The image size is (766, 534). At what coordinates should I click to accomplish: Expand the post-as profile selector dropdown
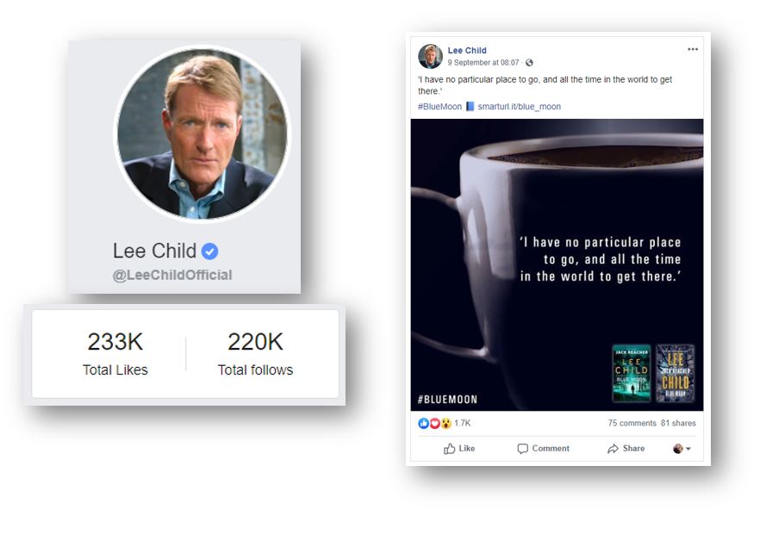point(682,449)
